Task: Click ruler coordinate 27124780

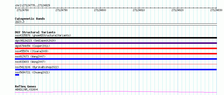Action: tap(23, 10)
